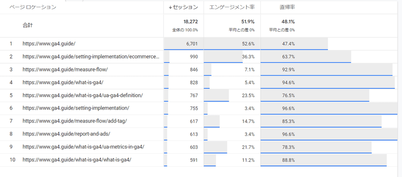
Task: Click the 6,701 sessions cell
Action: (184, 44)
